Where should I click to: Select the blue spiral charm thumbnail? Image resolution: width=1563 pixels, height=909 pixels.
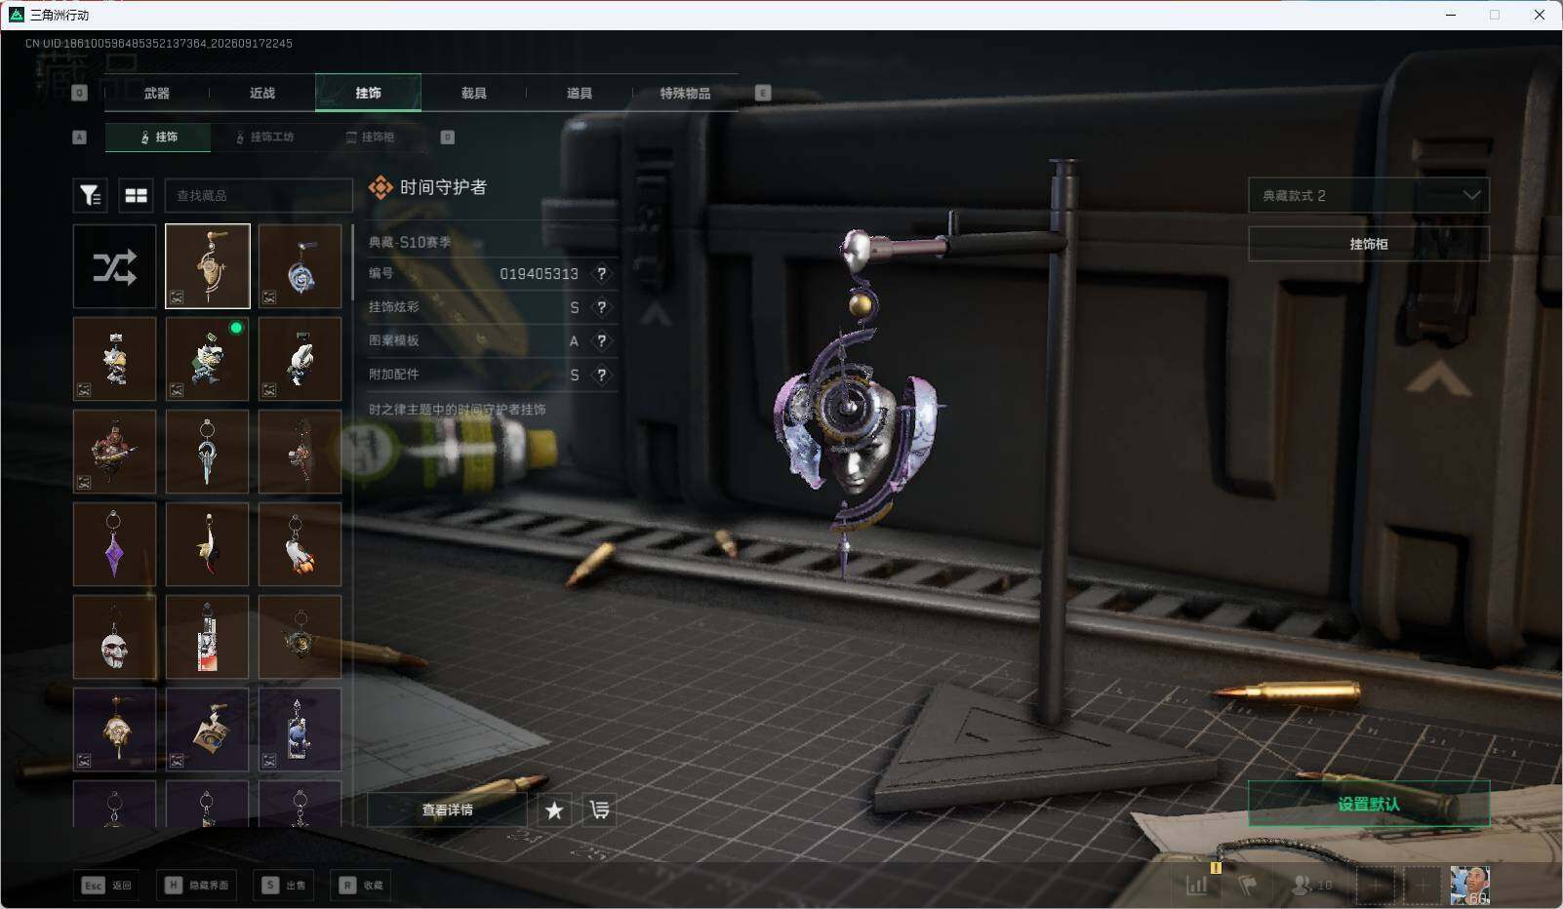(x=301, y=266)
